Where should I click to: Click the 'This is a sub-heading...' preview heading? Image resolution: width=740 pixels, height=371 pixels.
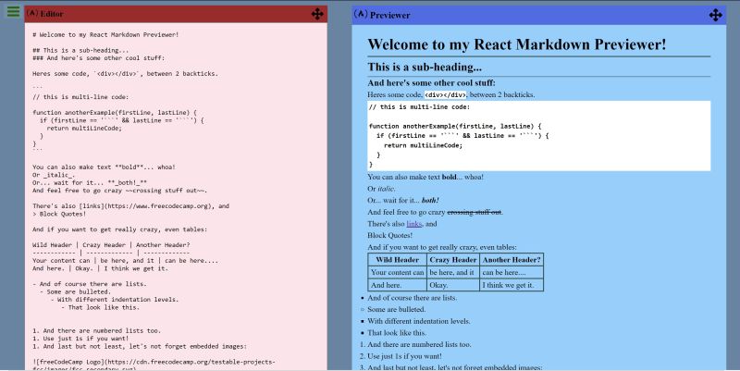[x=425, y=67]
